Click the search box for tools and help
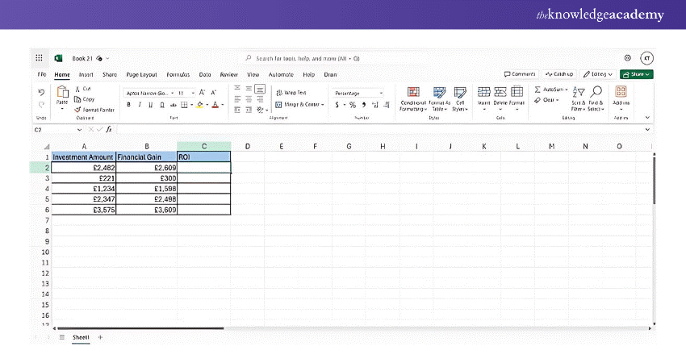 [307, 58]
